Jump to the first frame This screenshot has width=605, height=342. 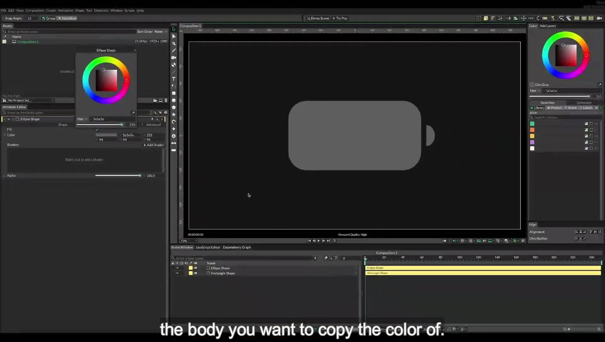309,241
